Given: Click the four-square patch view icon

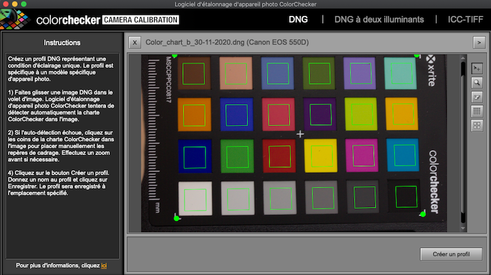Looking at the screenshot, I should (477, 126).
